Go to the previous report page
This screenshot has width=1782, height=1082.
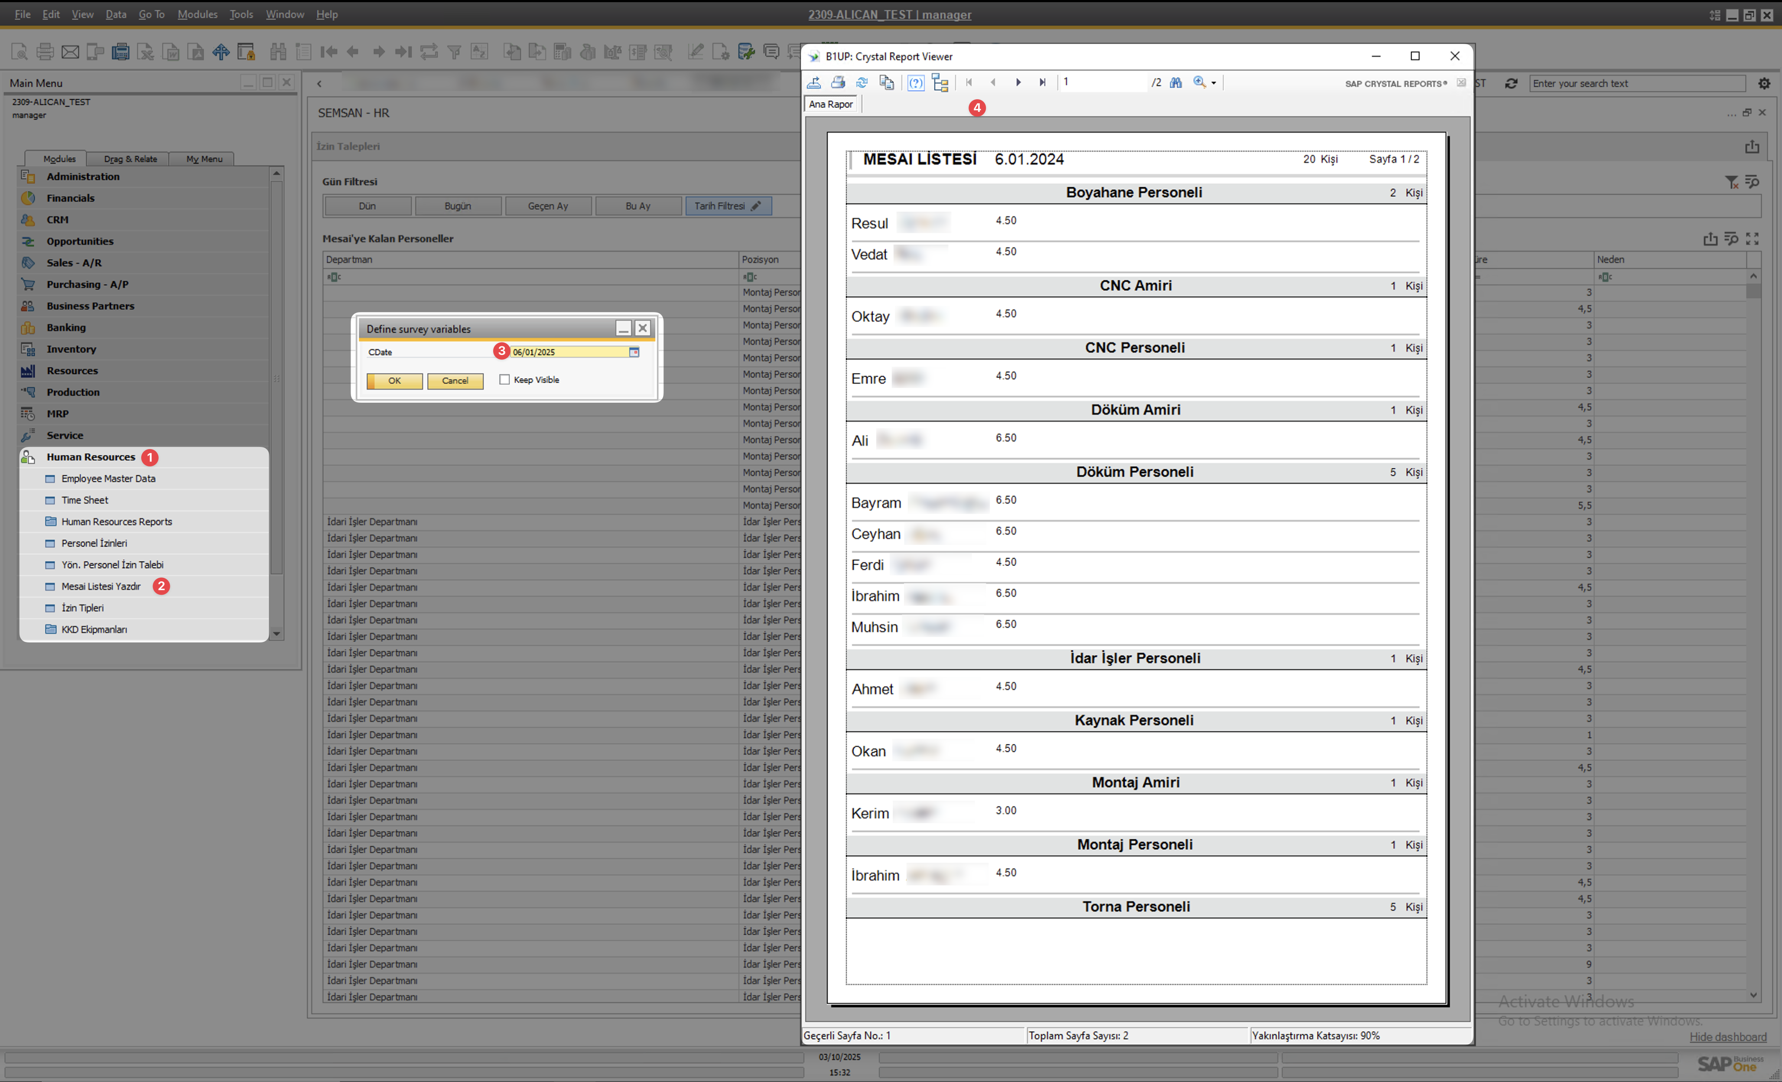pos(993,82)
